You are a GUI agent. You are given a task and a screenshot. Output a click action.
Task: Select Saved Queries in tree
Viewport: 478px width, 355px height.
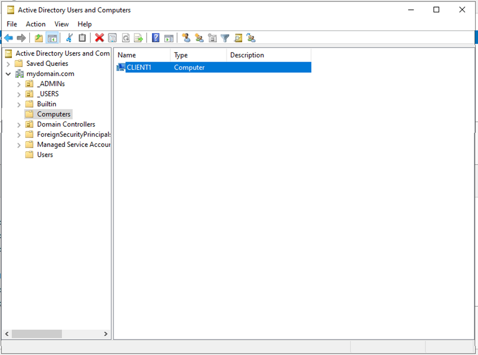click(47, 63)
